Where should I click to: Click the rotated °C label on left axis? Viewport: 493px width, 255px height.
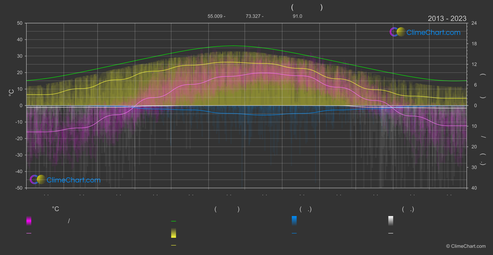tap(11, 93)
